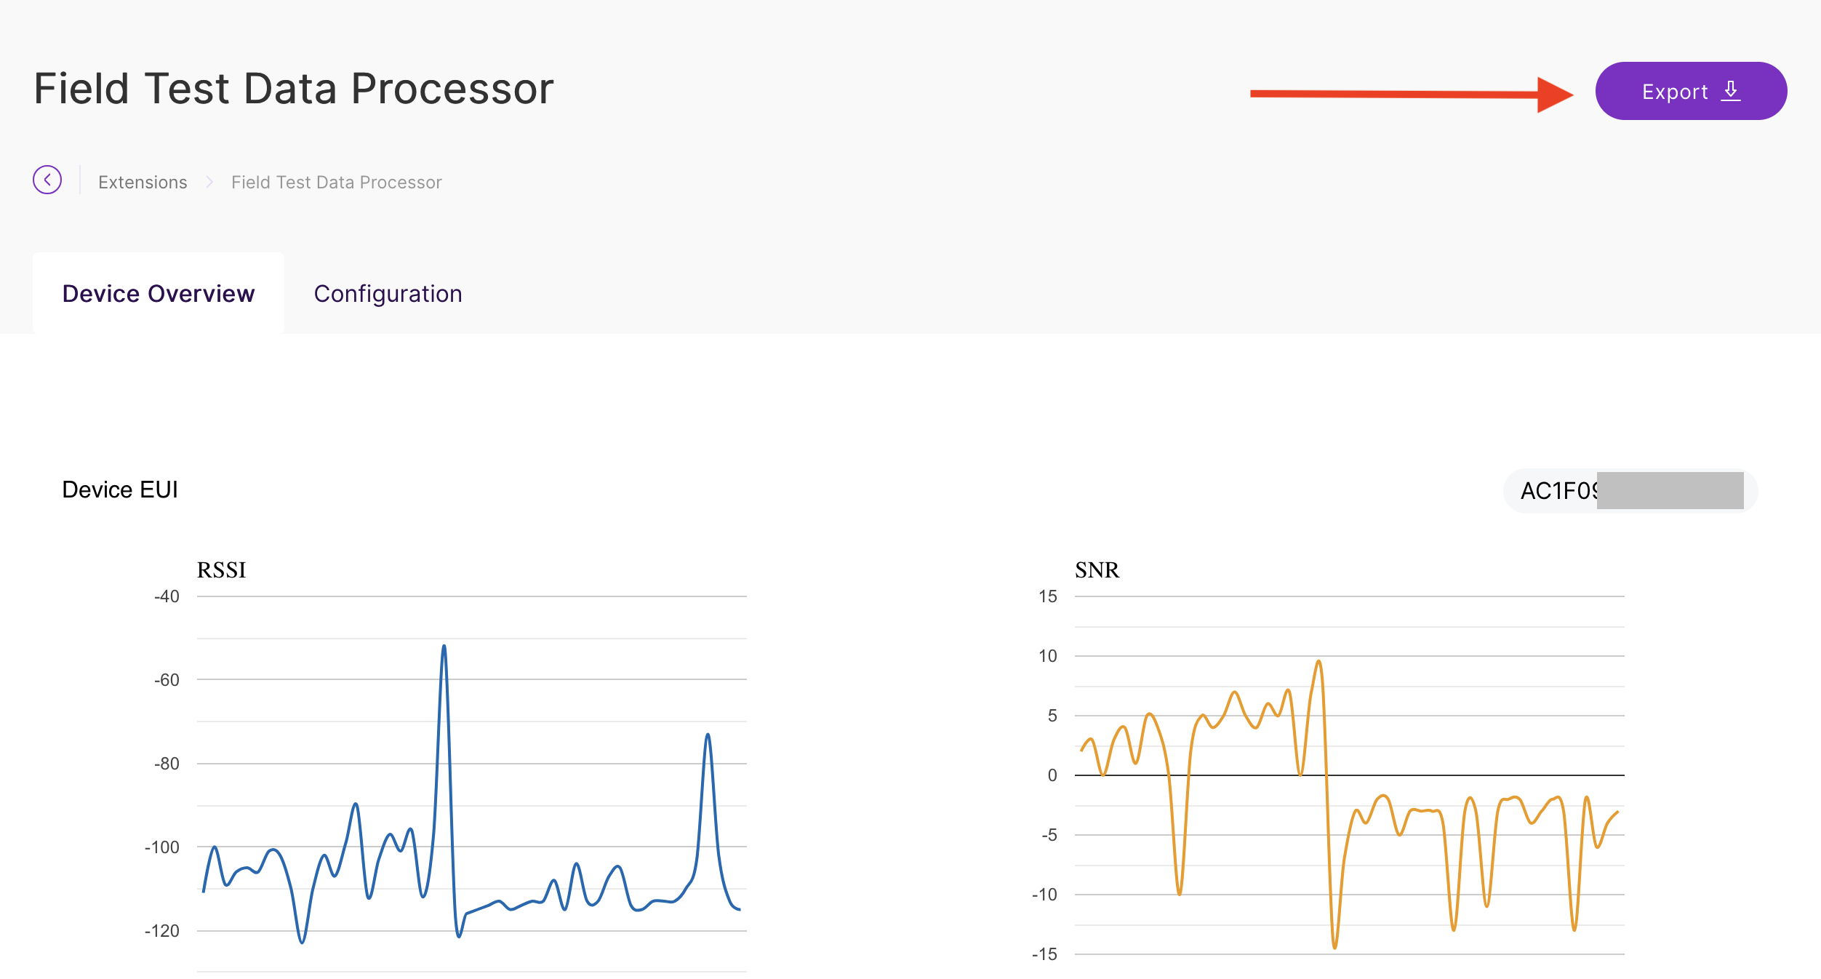
Task: Select the Device EUI value field
Action: [1630, 491]
